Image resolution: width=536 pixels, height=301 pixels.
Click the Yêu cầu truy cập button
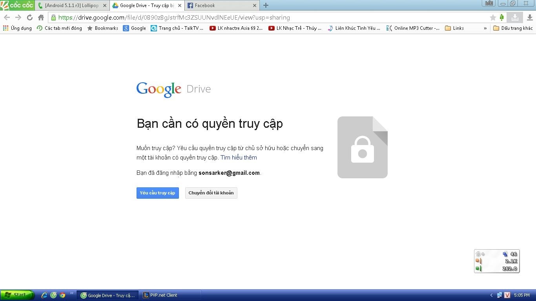coord(158,193)
